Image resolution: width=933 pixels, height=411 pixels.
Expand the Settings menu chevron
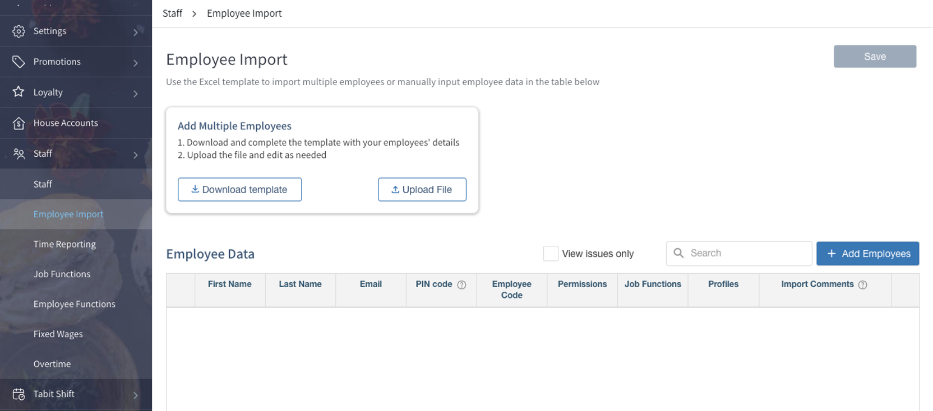point(135,32)
